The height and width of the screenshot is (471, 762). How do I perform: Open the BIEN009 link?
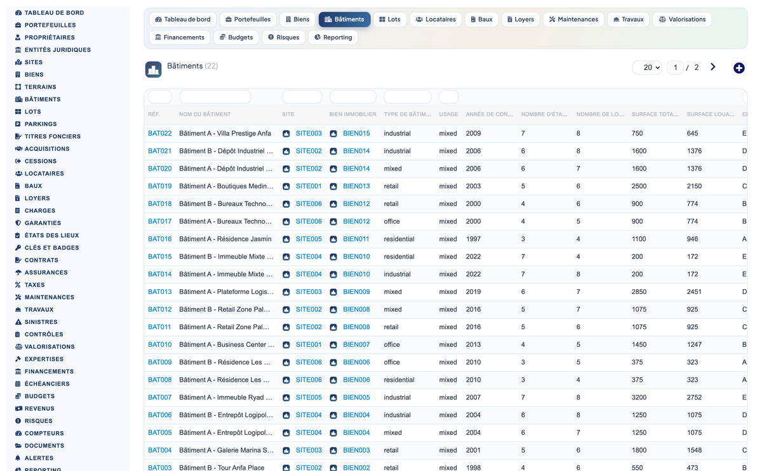point(356,292)
